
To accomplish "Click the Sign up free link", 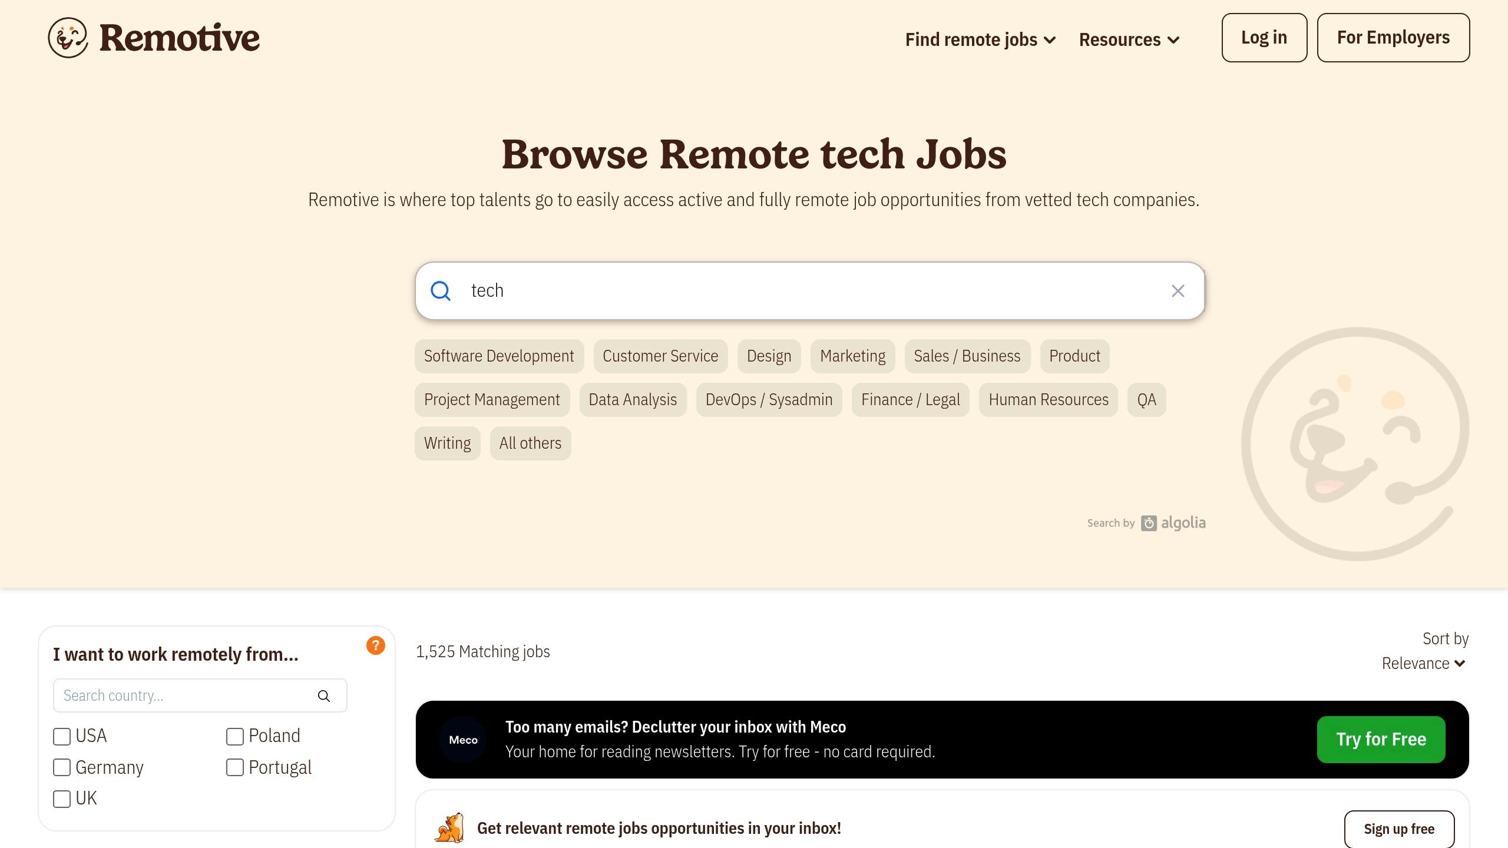I will point(1400,827).
